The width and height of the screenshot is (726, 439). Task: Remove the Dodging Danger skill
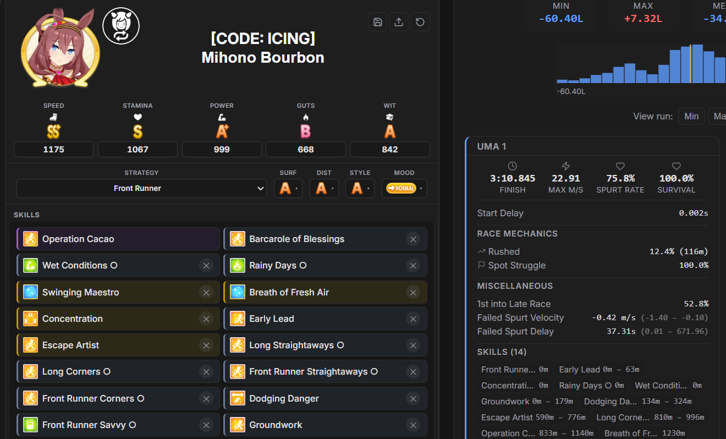pyautogui.click(x=413, y=398)
